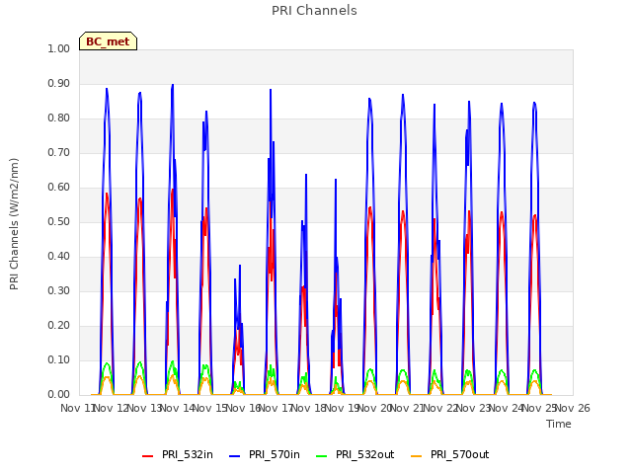Click the Nov 23 x-axis tick label
Image resolution: width=632 pixels, height=474 pixels.
pyautogui.click(x=474, y=408)
